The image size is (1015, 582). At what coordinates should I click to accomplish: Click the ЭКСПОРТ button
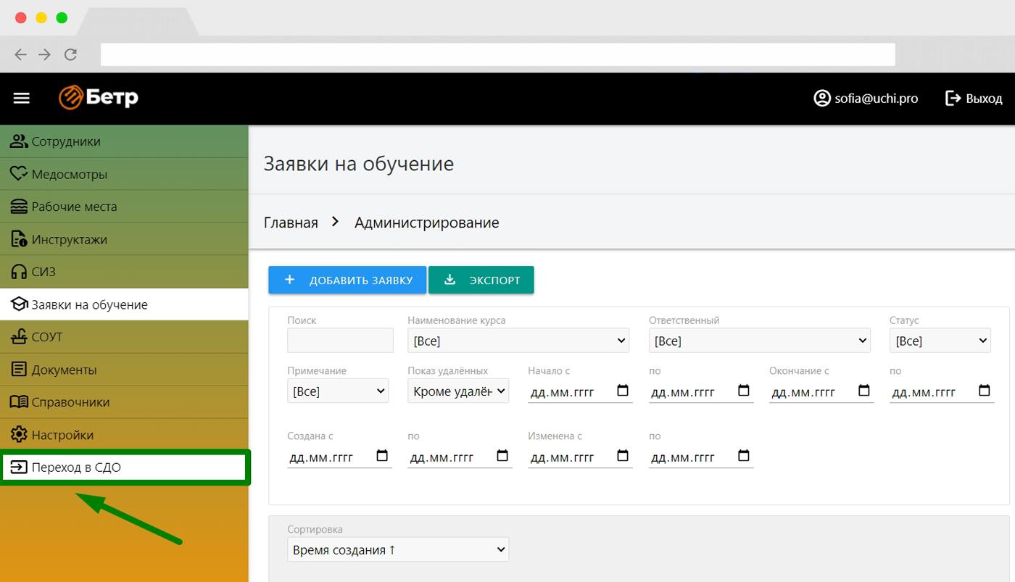[x=481, y=280]
